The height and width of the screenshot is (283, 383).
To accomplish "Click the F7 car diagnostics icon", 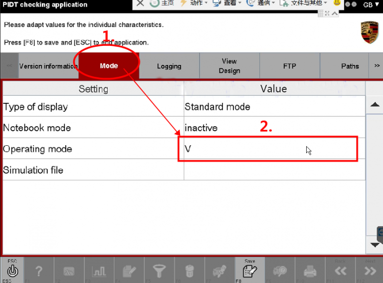I will 219,271.
